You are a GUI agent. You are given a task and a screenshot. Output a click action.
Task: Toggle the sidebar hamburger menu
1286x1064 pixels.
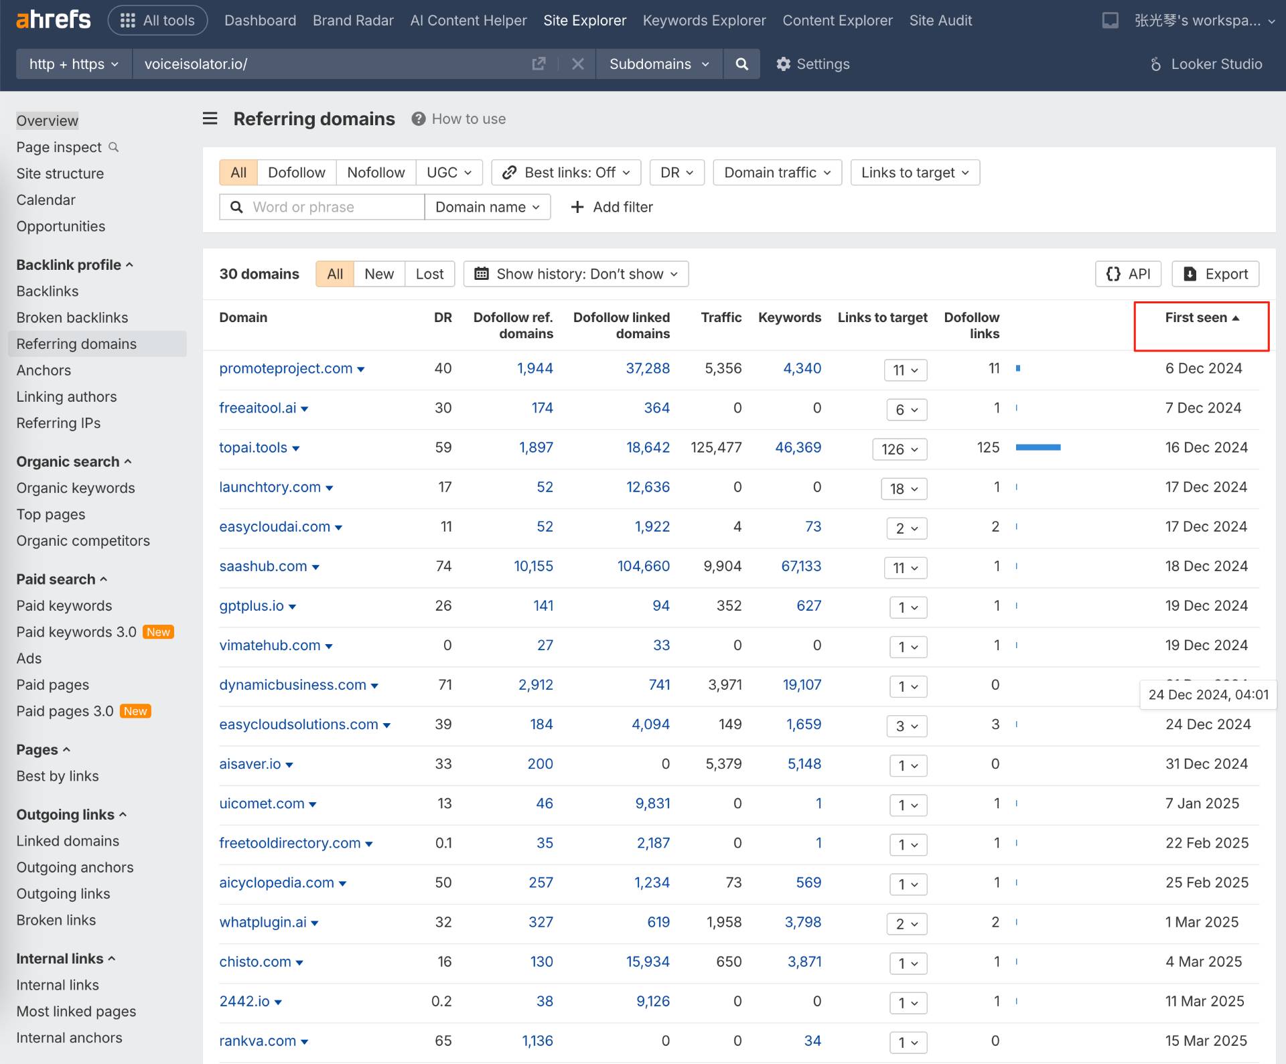tap(210, 119)
